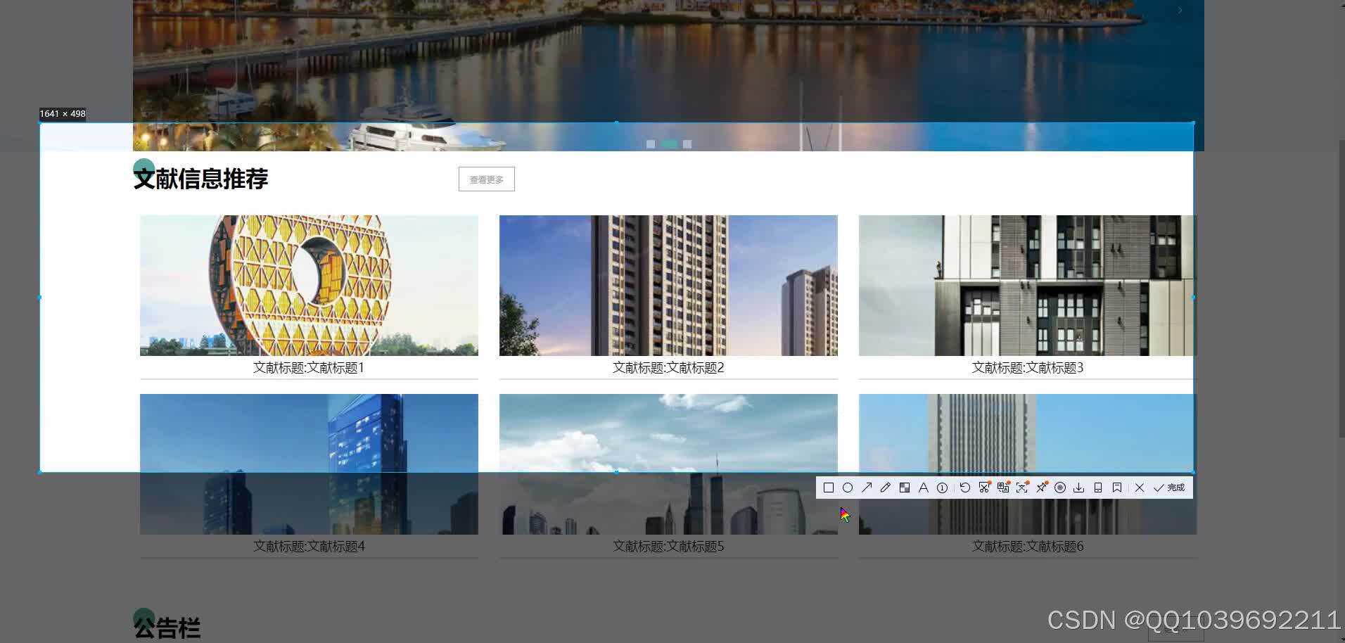Select the third carousel indicator dot

687,144
